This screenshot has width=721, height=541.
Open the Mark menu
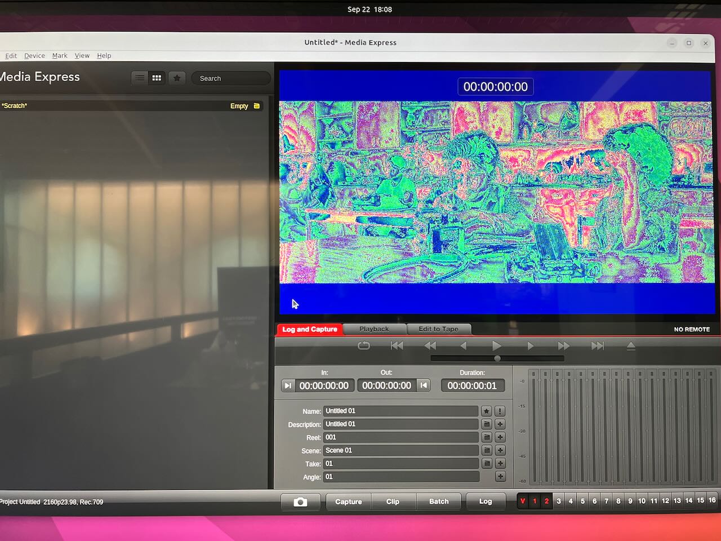click(60, 56)
